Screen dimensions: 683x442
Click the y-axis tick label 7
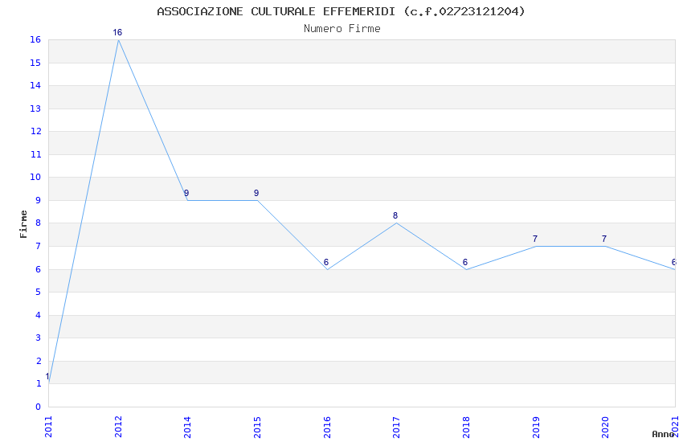[39, 246]
